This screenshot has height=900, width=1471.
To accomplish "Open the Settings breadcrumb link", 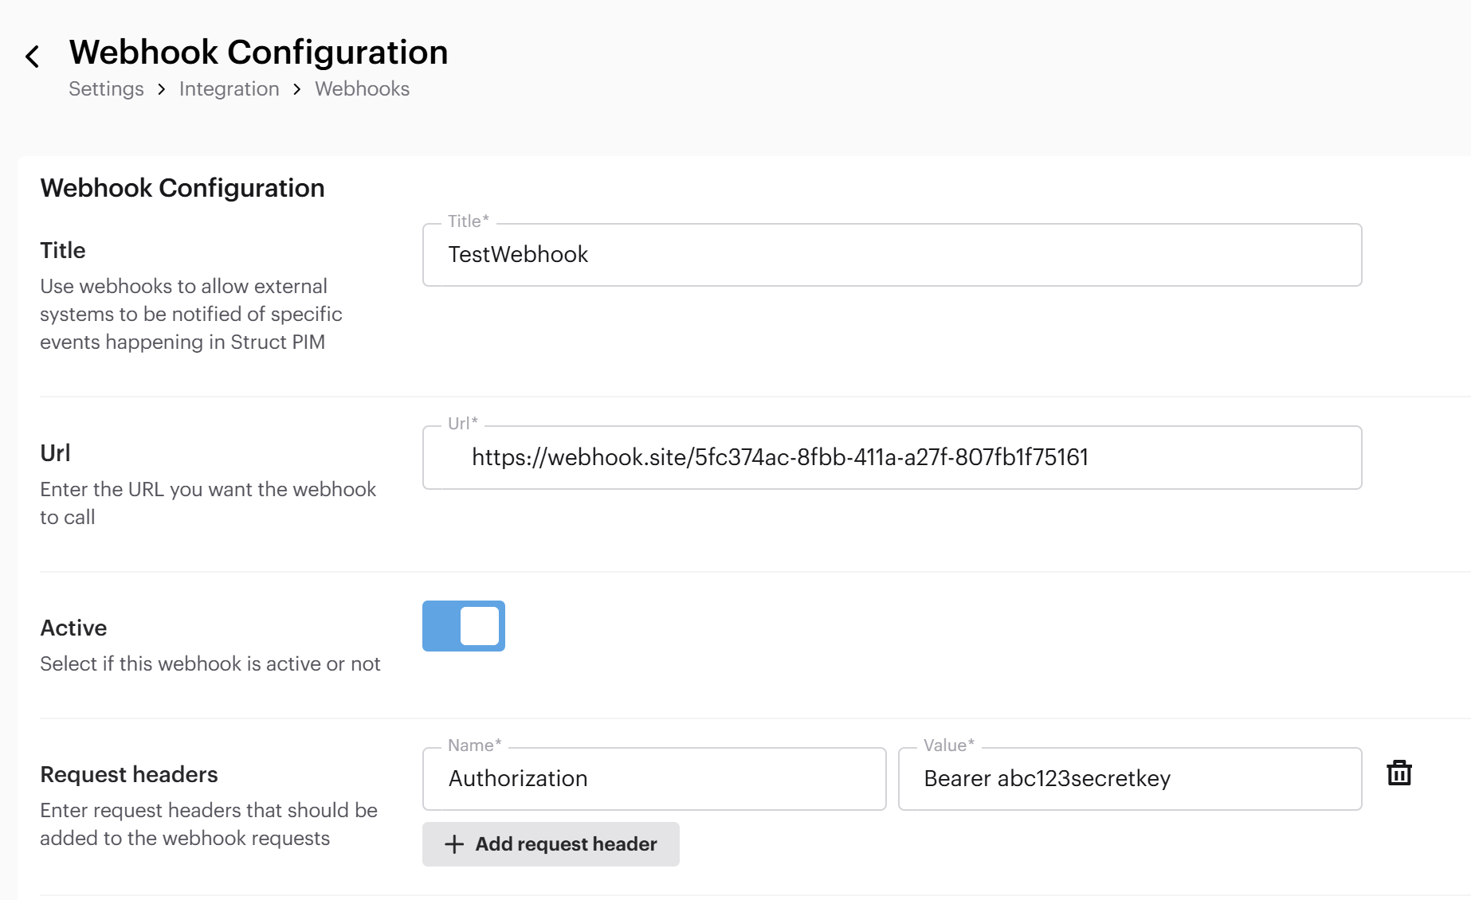I will pos(106,89).
